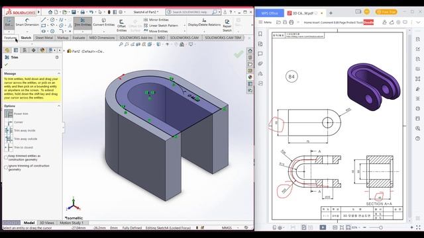Collapse the Message section
Image resolution: width=424 pixels, height=238 pixels.
[59, 73]
